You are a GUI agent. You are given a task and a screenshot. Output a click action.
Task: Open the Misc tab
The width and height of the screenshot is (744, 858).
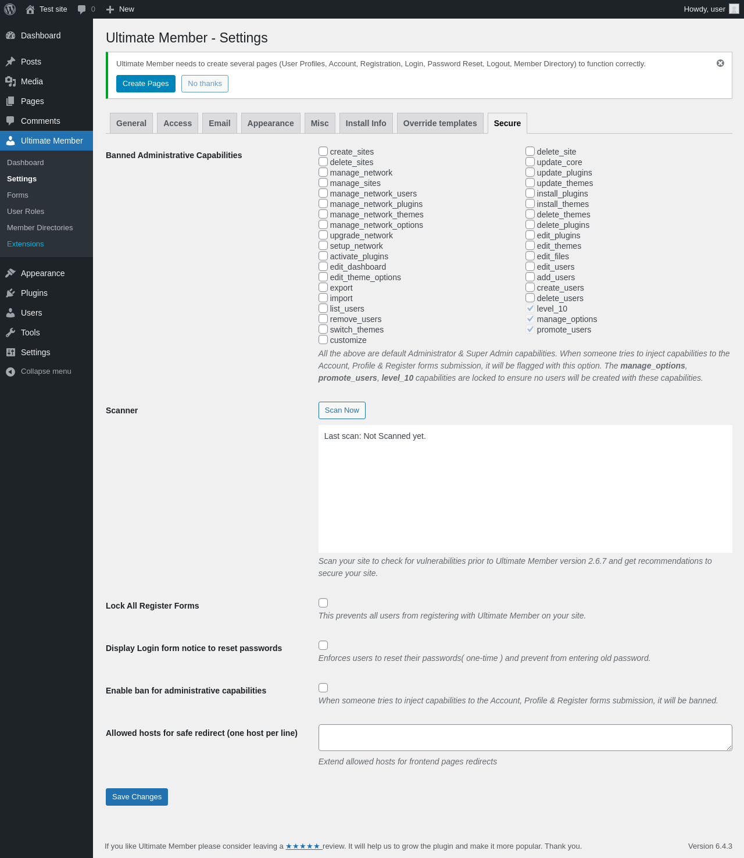pyautogui.click(x=320, y=123)
